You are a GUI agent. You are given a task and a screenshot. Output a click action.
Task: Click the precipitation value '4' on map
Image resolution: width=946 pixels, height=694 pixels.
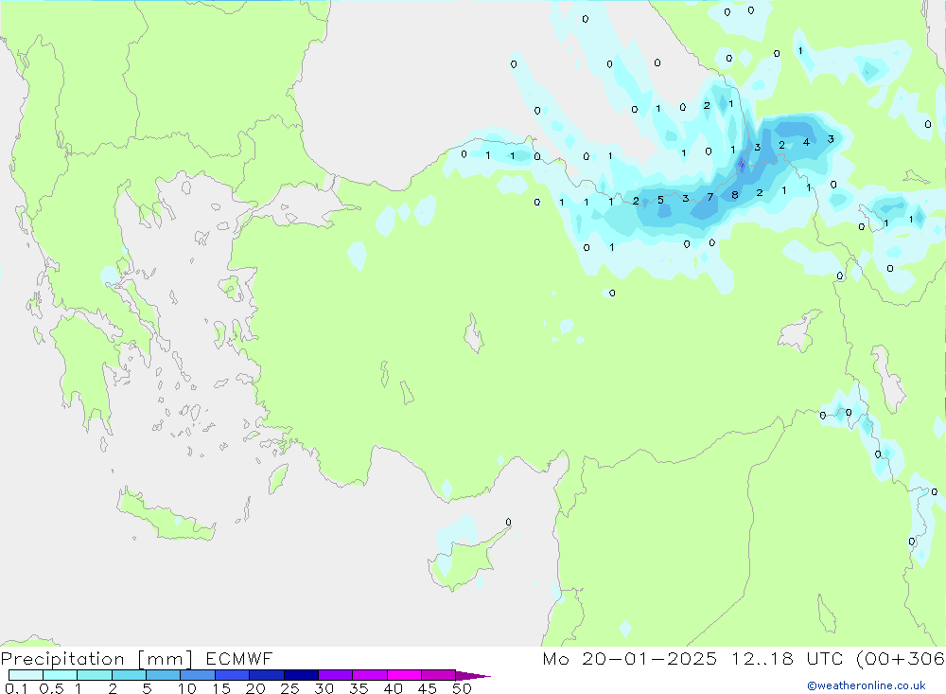pyautogui.click(x=806, y=143)
